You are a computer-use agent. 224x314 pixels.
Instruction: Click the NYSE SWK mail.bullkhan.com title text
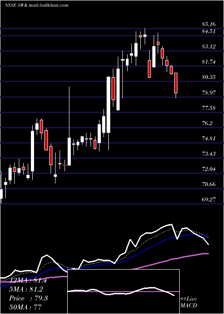click(36, 5)
